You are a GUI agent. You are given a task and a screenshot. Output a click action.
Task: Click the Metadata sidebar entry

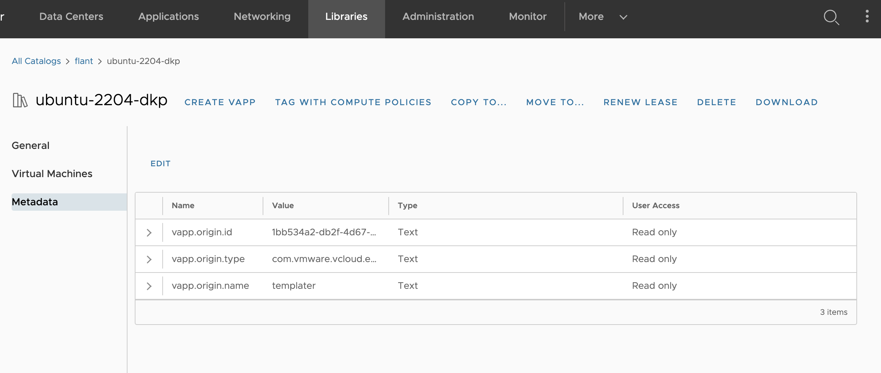tap(35, 202)
